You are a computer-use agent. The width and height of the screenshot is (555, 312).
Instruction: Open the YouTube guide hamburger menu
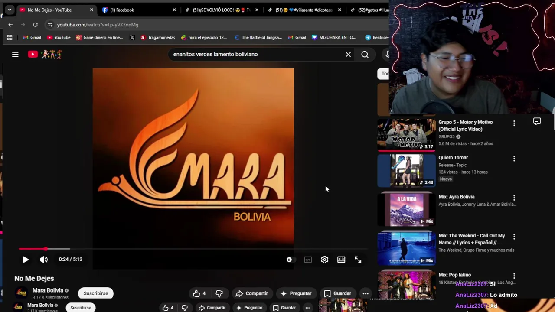coord(15,55)
